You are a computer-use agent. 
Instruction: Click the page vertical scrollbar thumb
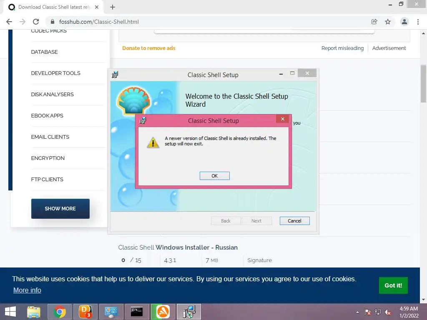click(423, 83)
